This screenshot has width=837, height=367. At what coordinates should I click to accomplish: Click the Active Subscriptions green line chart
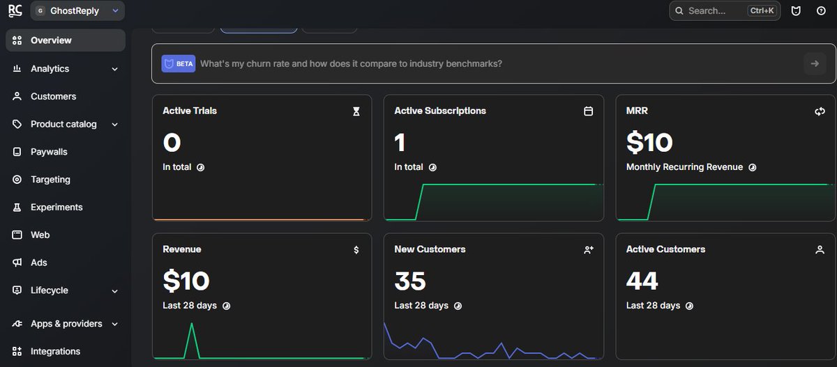click(x=493, y=202)
